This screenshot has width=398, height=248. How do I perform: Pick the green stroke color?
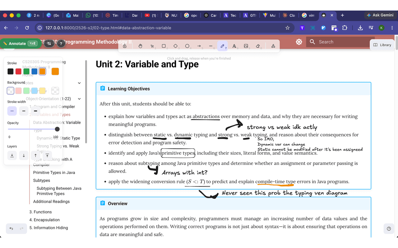26,72
